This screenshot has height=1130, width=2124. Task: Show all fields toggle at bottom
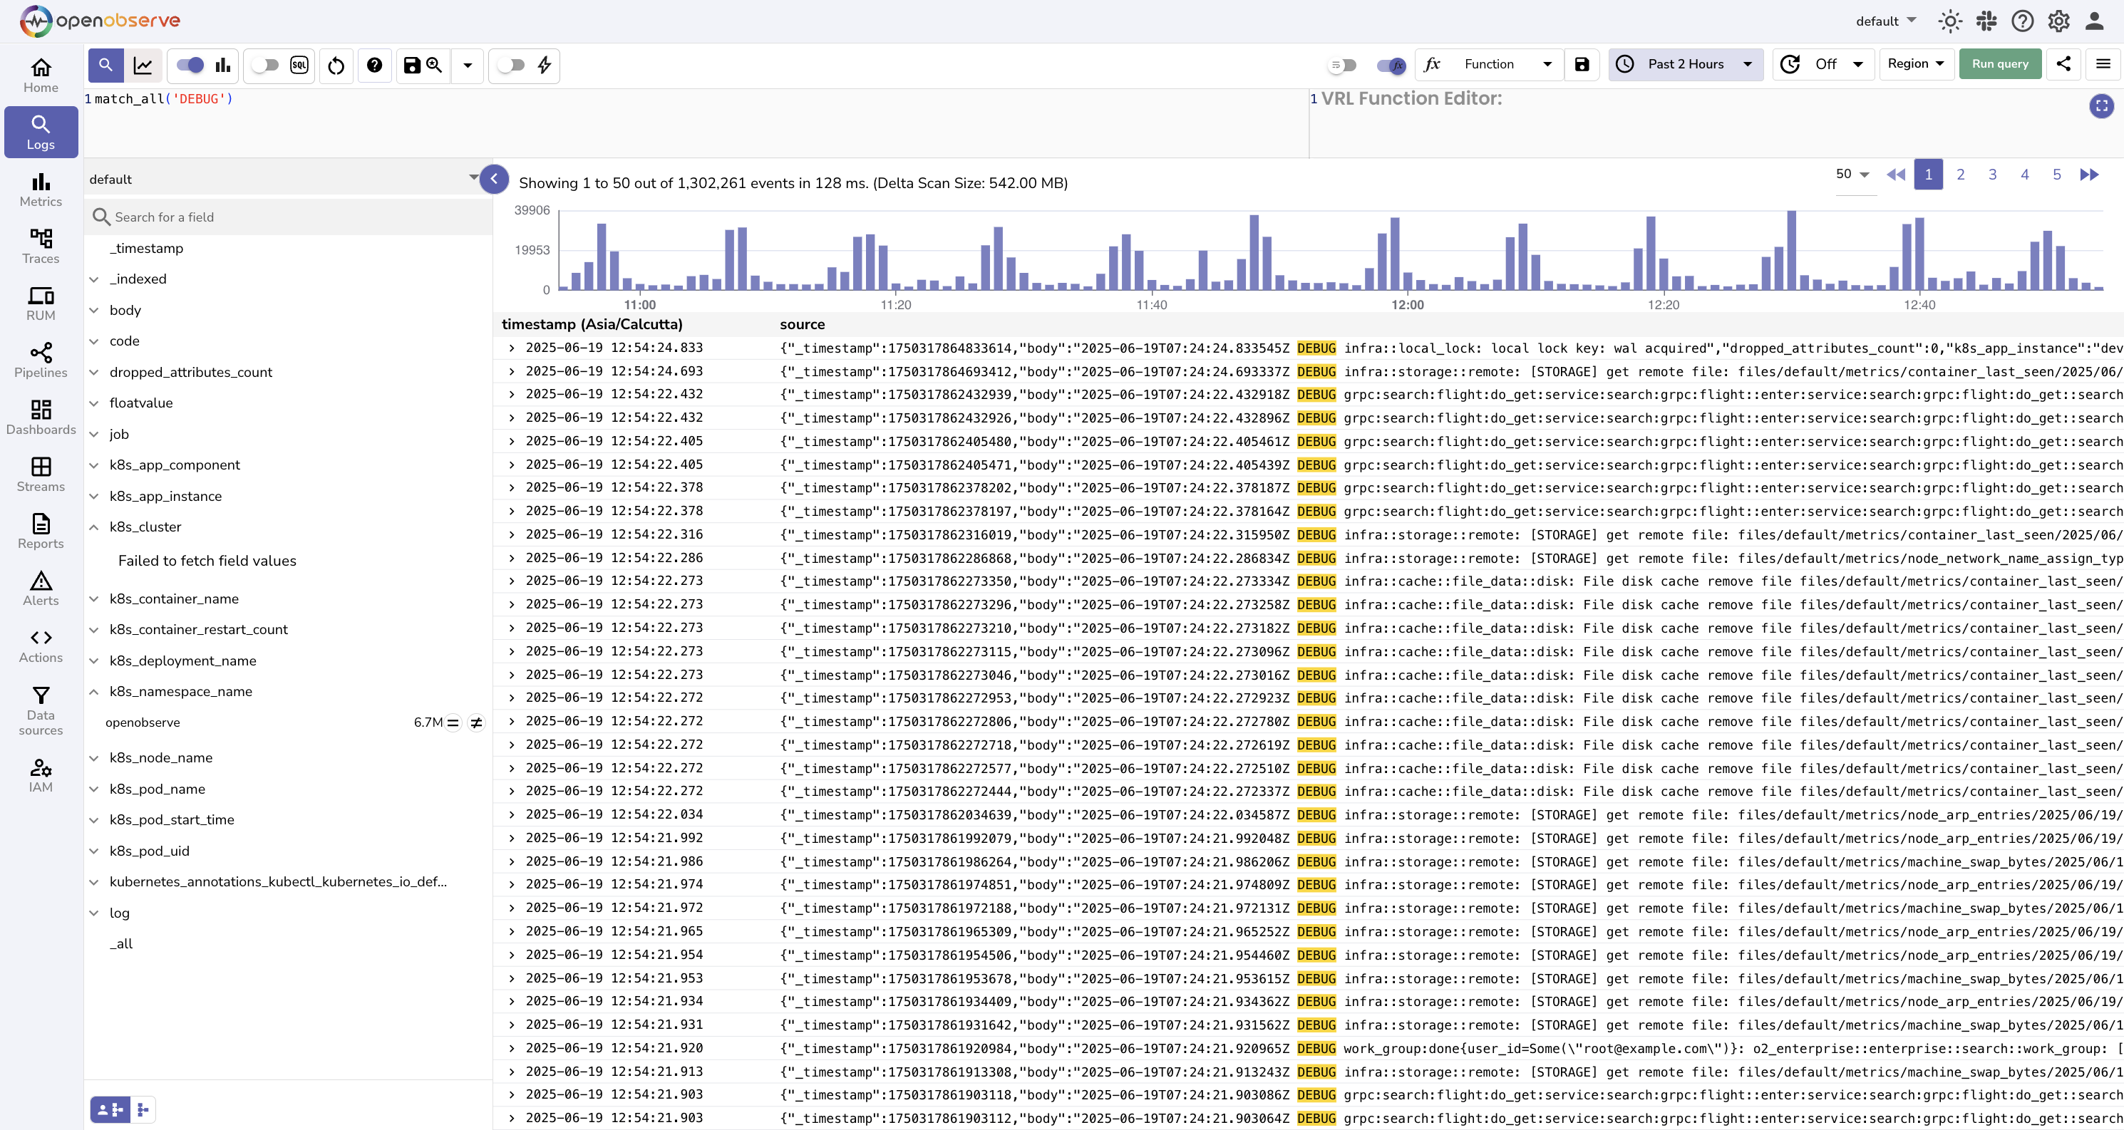(143, 1110)
